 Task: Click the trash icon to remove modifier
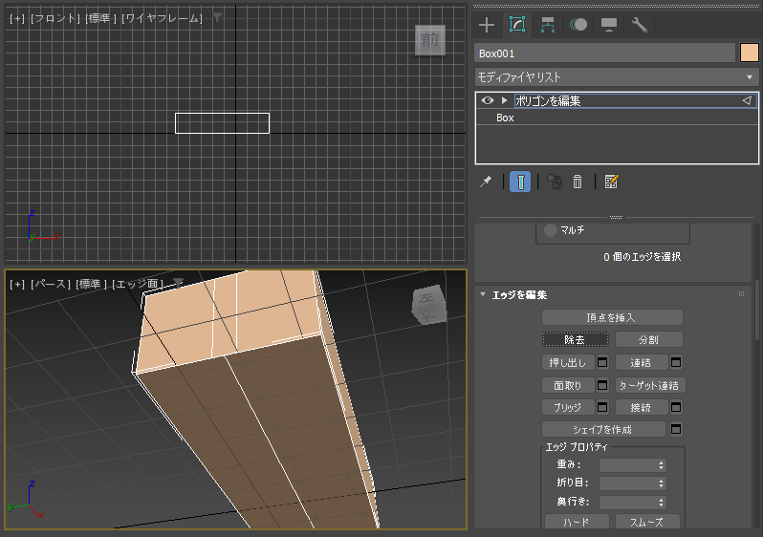point(578,182)
